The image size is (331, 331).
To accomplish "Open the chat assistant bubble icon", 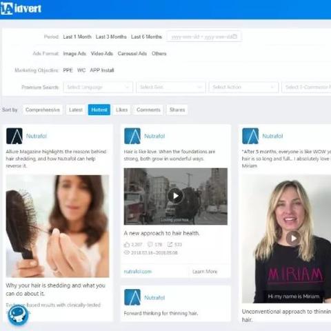I will [x=18, y=315].
